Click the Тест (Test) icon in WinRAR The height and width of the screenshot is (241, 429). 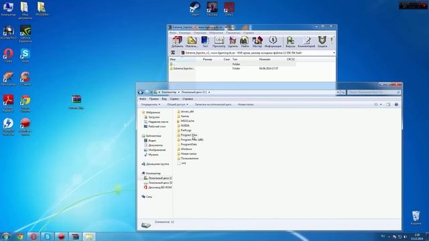[205, 42]
